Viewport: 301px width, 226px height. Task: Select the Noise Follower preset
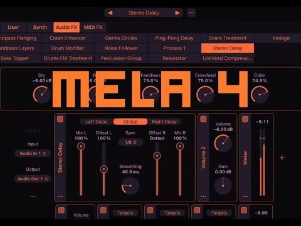[x=121, y=48]
